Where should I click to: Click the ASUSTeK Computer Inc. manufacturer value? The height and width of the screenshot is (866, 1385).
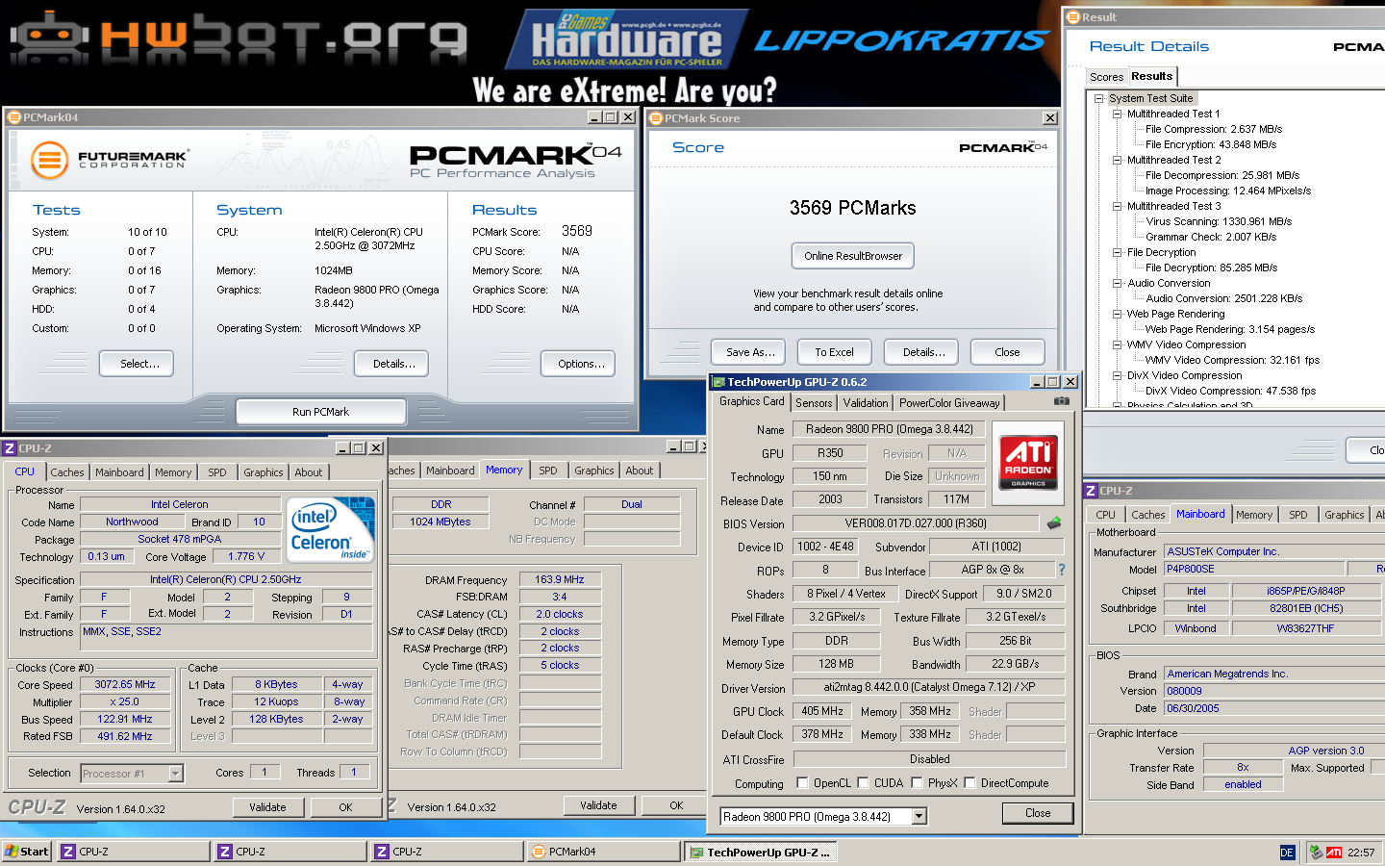click(x=1273, y=551)
